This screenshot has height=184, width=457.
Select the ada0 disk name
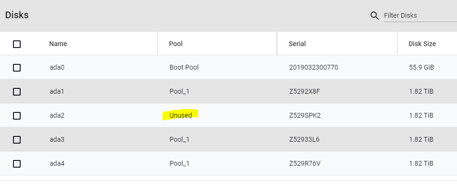coord(57,67)
